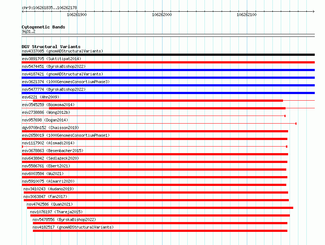Click the blue bar under nsv5477774

coord(168,93)
